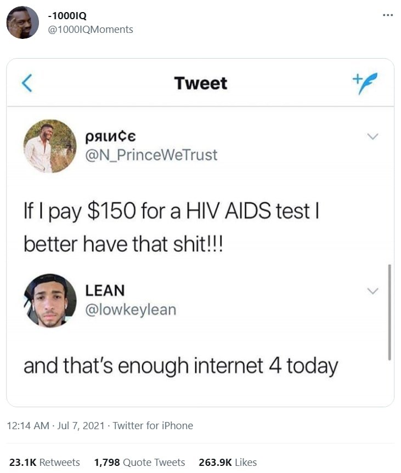View the 1,798 Quote Tweets

(139, 463)
